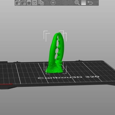
Task: Click the Delete selected object icon
Action: [23, 3]
